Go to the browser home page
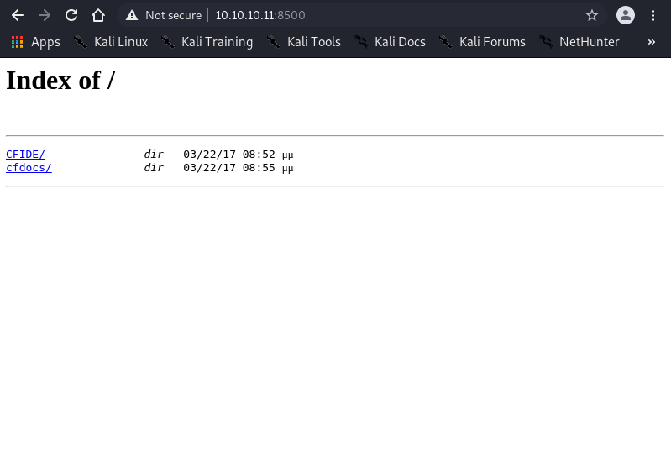 coord(98,15)
